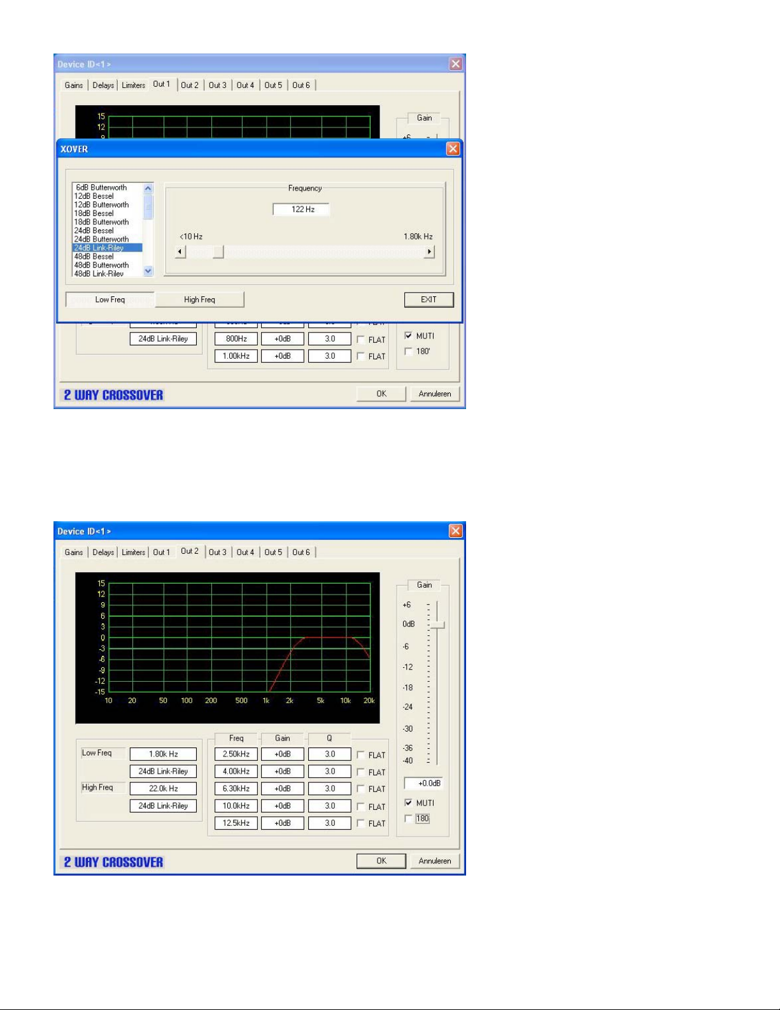Close the Out 2 graph window with its X

[x=455, y=531]
